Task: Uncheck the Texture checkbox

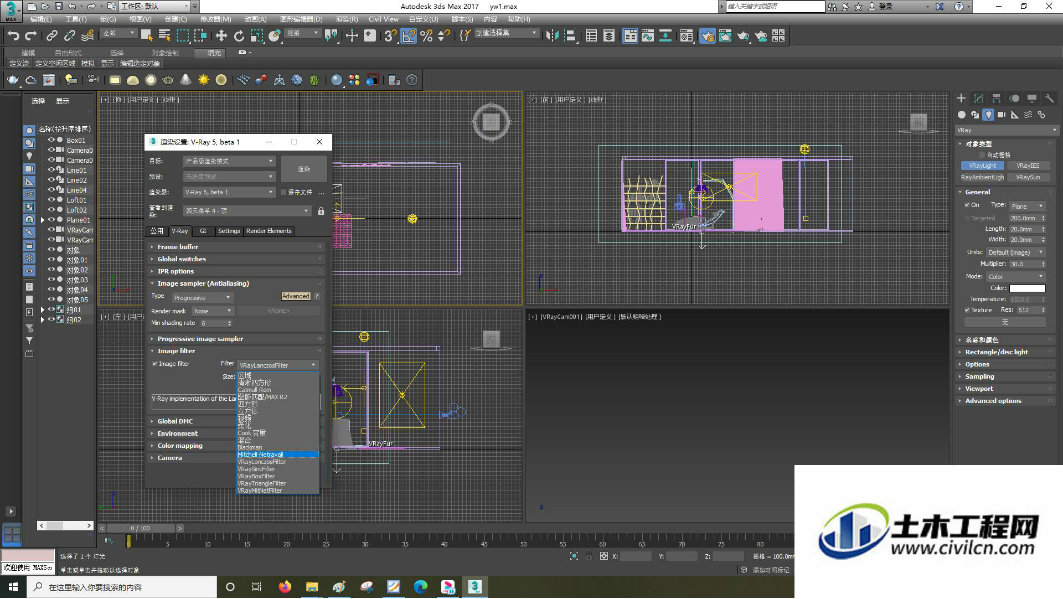Action: pyautogui.click(x=967, y=310)
